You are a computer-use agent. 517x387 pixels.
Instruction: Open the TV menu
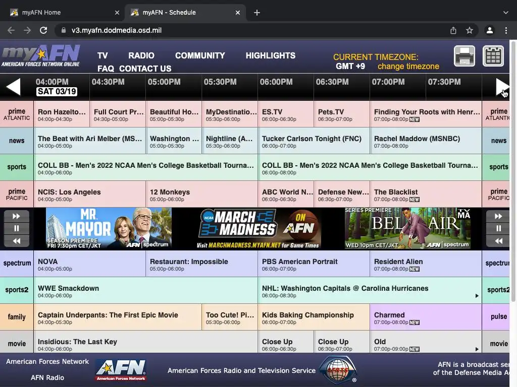(x=102, y=55)
